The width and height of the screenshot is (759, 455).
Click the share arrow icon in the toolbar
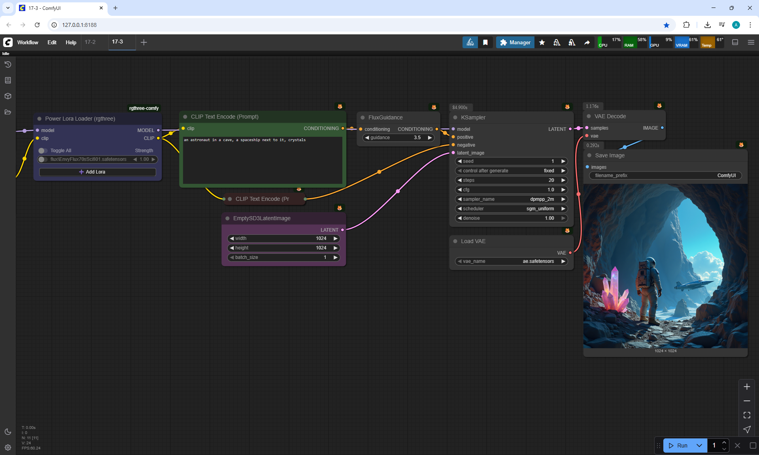point(587,42)
